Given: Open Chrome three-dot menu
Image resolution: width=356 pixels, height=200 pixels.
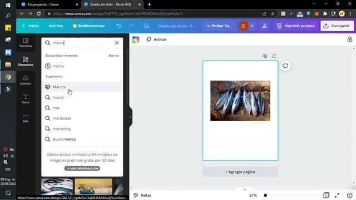Looking at the screenshot, I should coord(350,13).
